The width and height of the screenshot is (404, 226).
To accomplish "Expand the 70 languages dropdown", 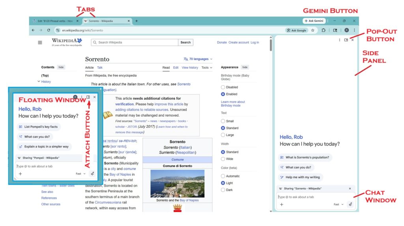I will click(198, 59).
